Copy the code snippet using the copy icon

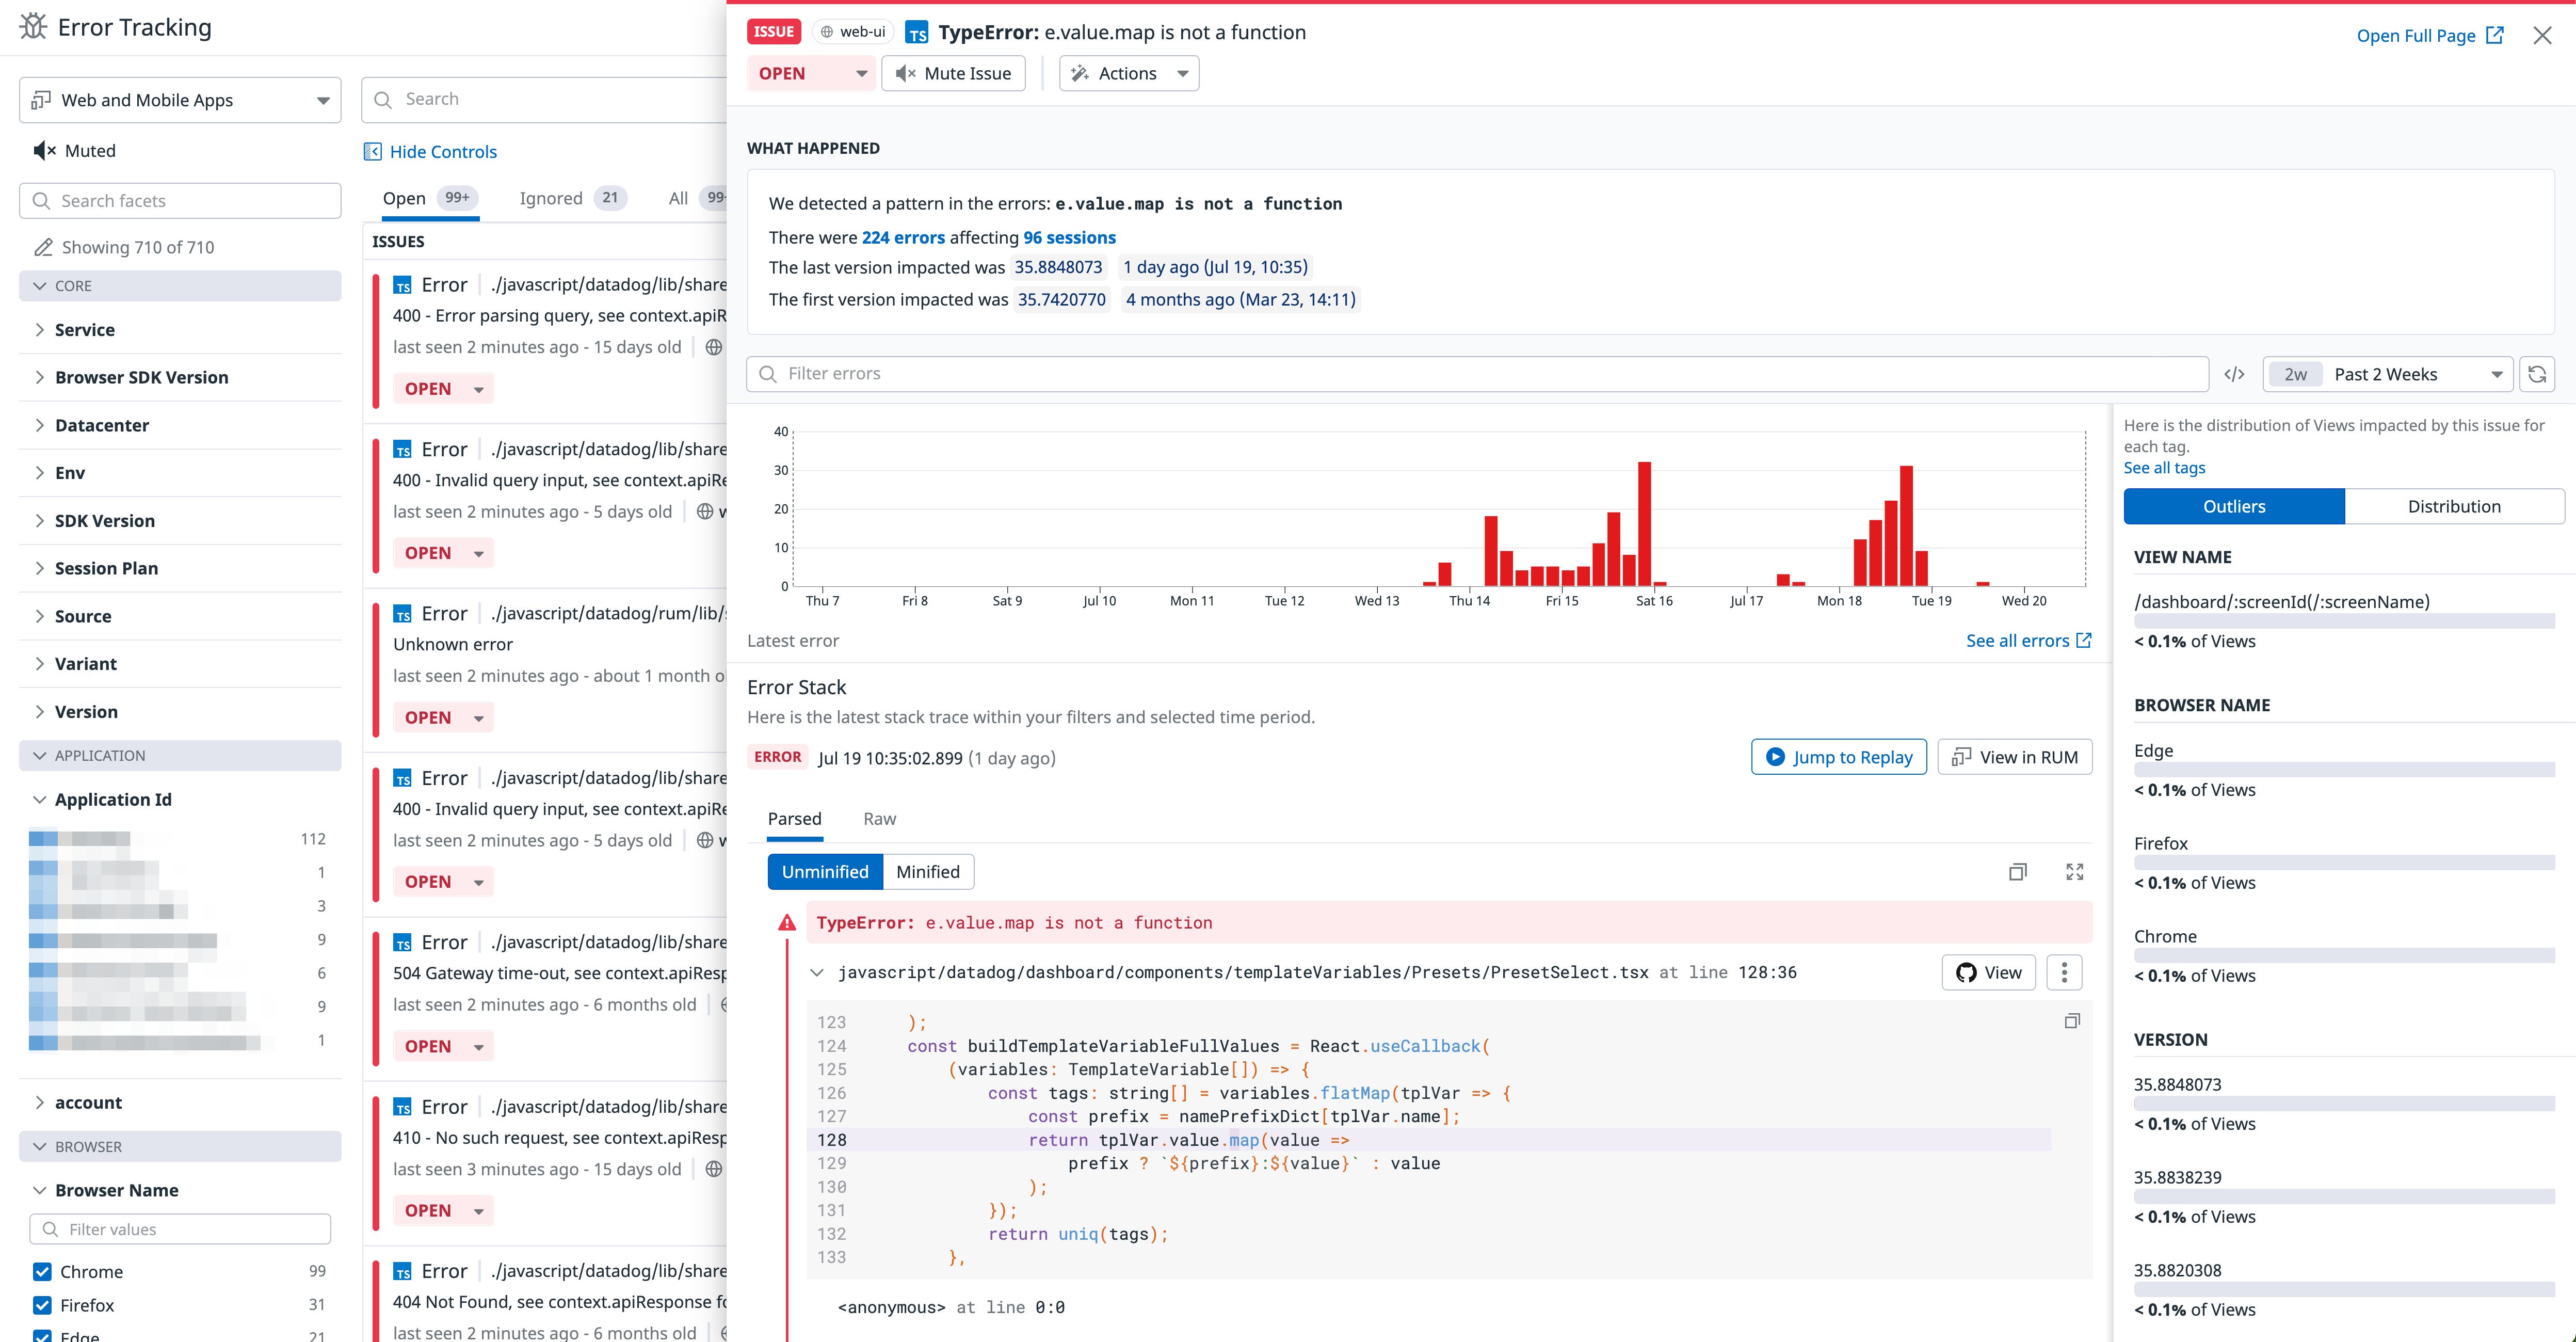coord(2071,1019)
